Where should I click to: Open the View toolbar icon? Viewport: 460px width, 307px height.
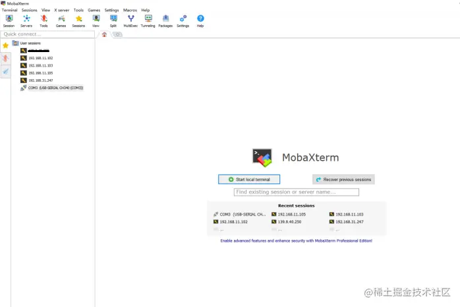96,21
